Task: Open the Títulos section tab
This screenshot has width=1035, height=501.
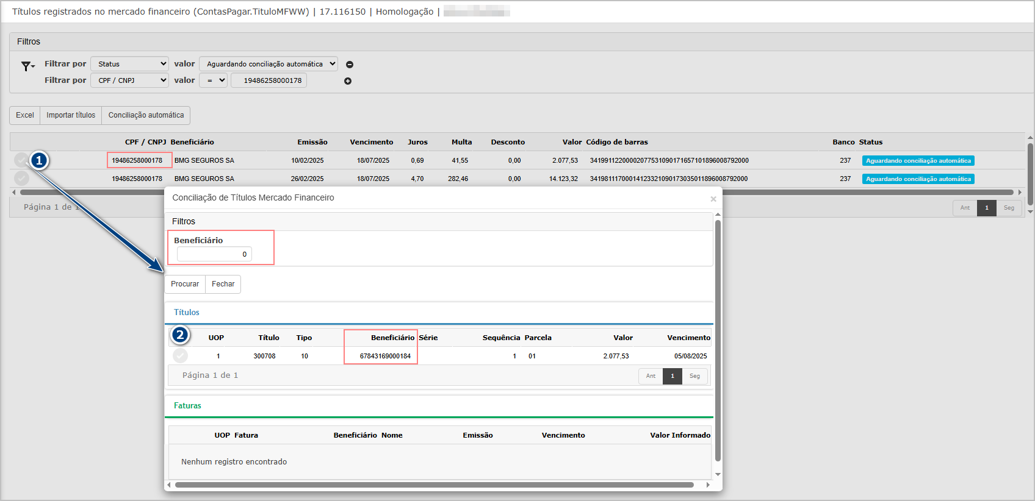Action: (187, 312)
